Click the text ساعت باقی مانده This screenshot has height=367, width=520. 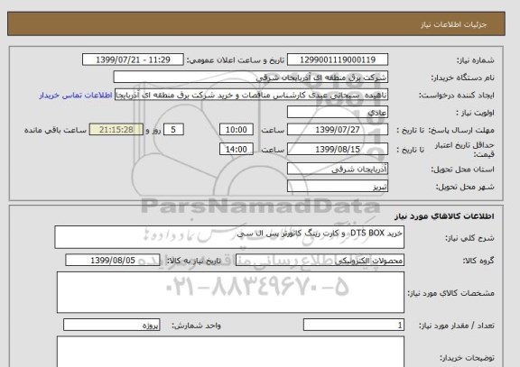tap(55, 130)
